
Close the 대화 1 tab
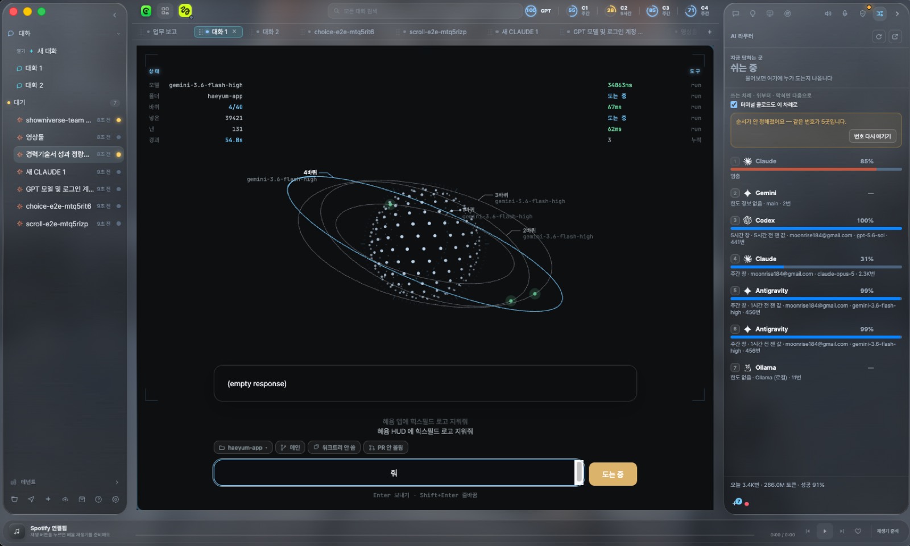click(x=234, y=32)
